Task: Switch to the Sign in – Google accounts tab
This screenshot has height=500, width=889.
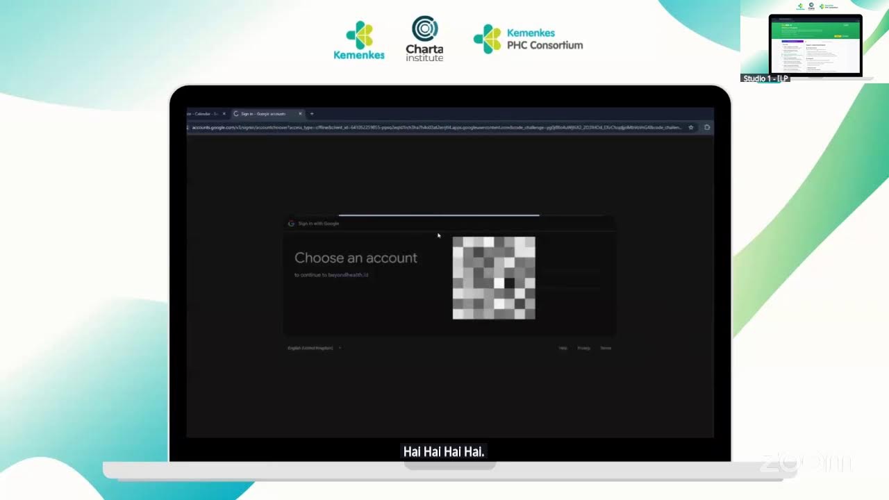Action: (x=267, y=114)
